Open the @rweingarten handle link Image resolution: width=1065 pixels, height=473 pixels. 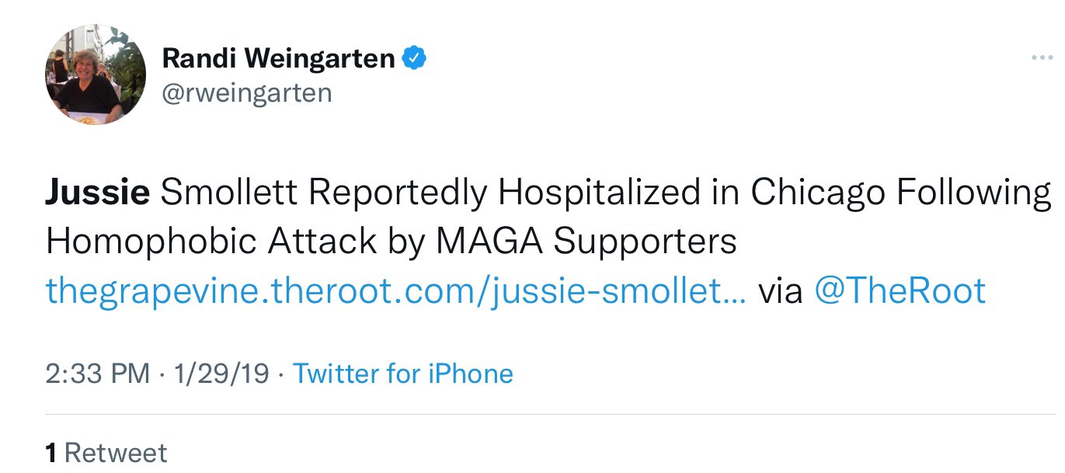[x=246, y=93]
